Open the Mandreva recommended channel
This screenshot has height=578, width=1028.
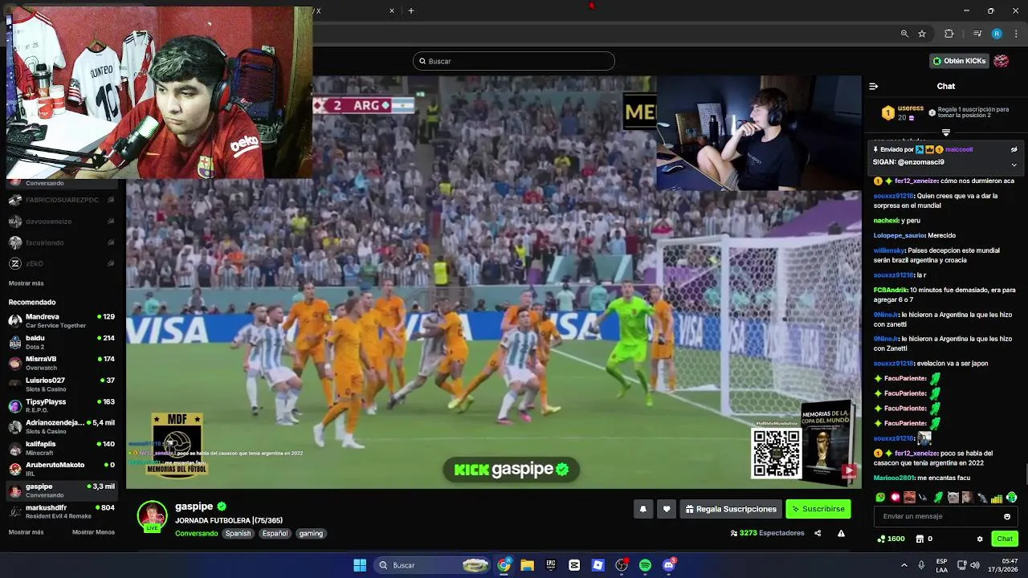[x=61, y=321]
